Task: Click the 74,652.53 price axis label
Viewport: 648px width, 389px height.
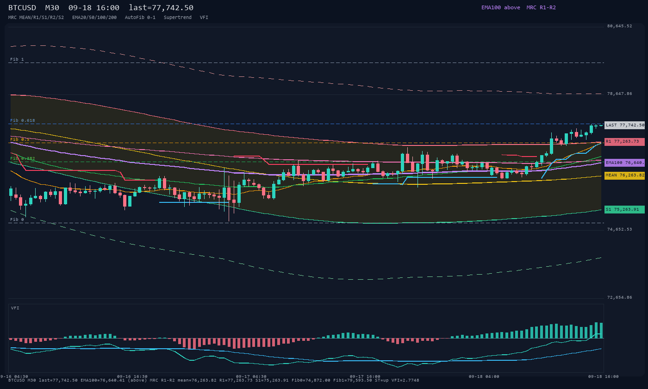Action: pyautogui.click(x=619, y=229)
